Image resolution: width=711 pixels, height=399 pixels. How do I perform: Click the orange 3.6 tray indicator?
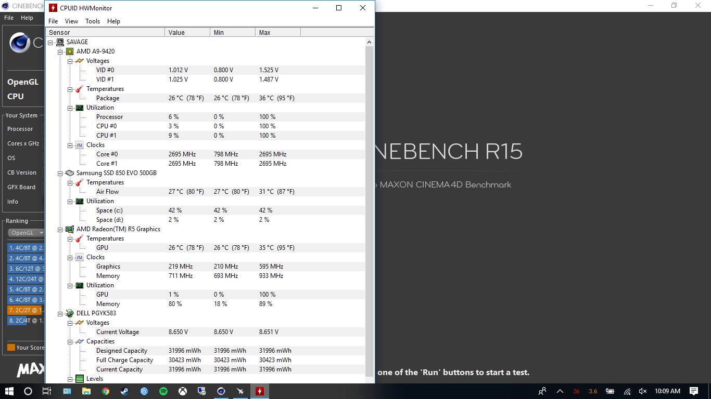[593, 391]
